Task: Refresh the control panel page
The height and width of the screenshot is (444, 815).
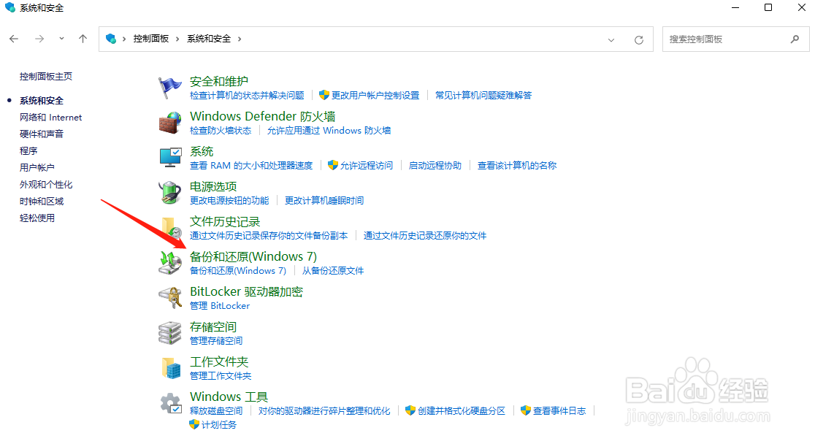Action: click(639, 39)
